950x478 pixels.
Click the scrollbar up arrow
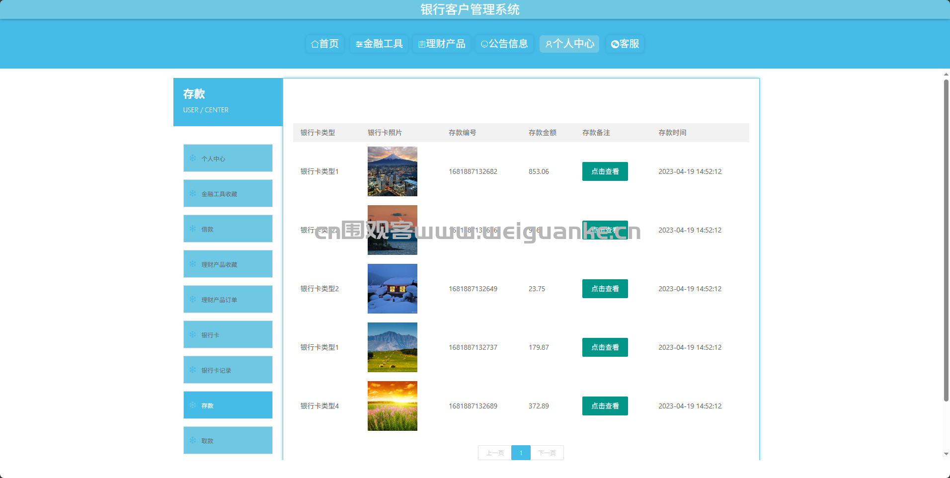pyautogui.click(x=946, y=75)
